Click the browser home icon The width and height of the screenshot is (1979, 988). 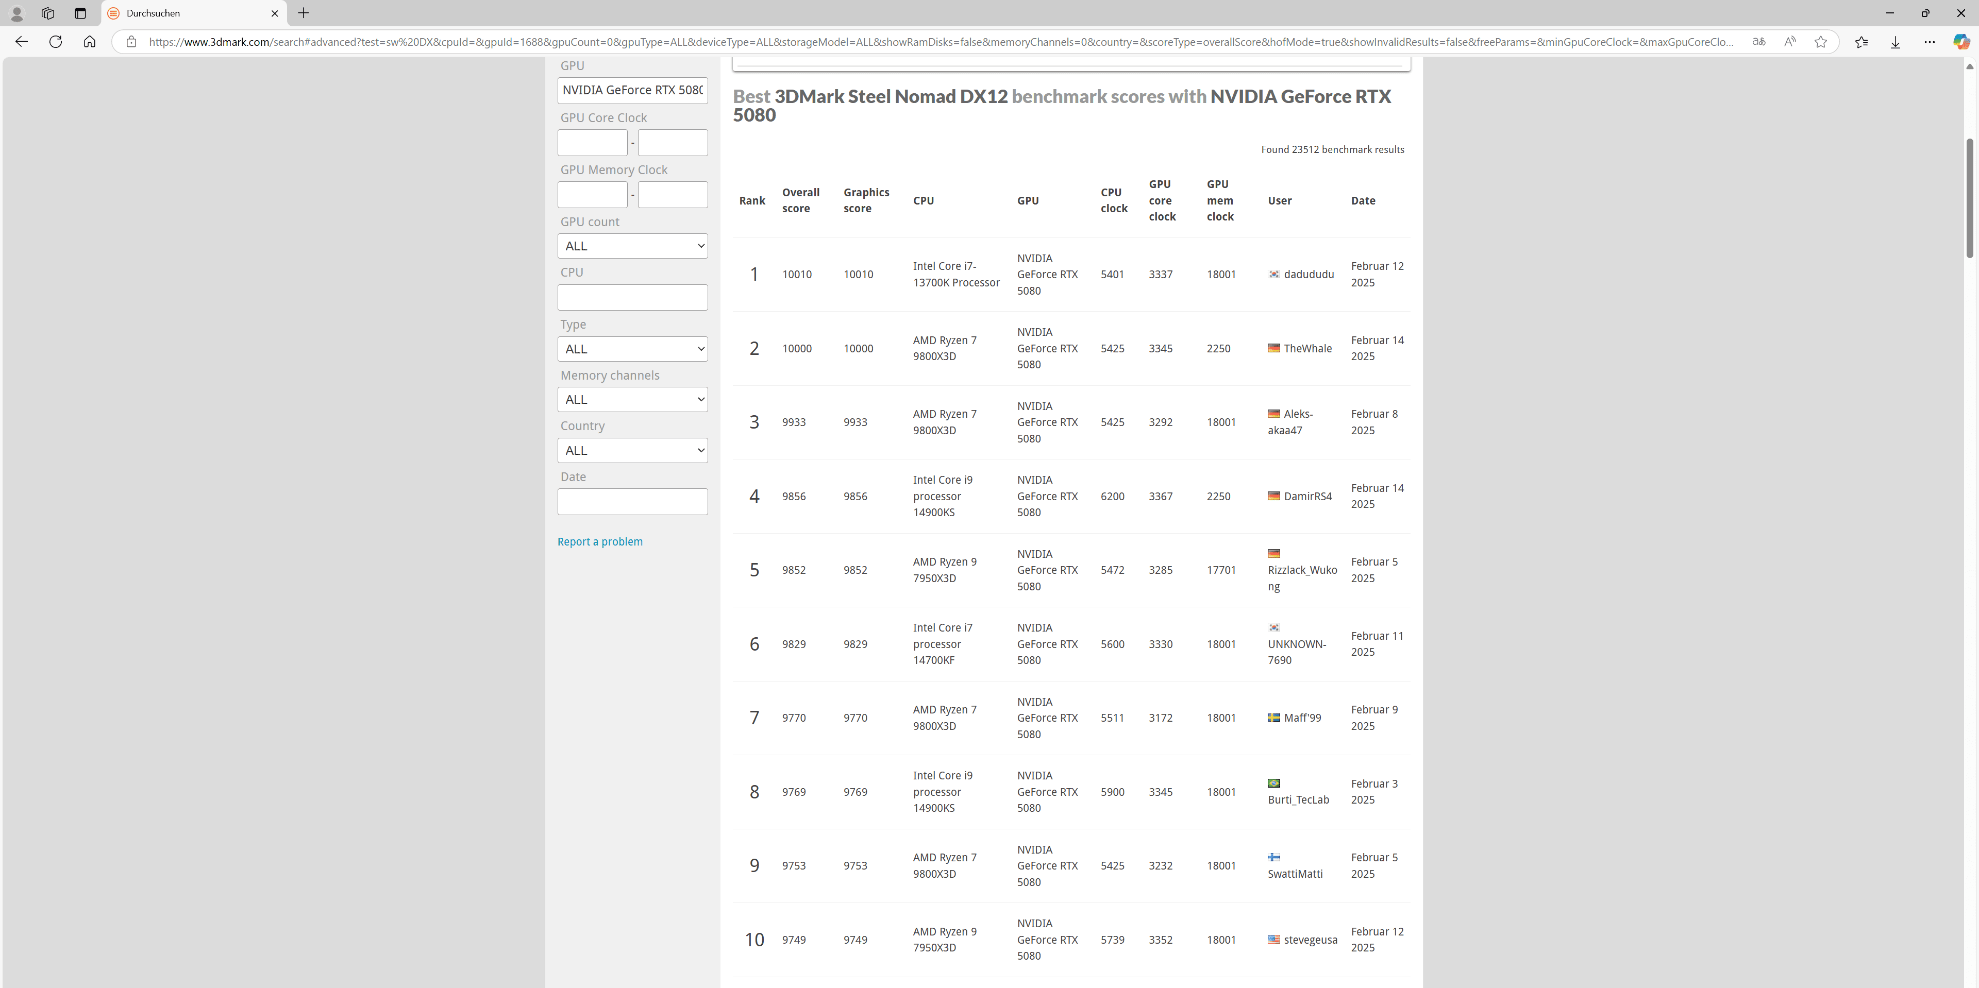90,41
